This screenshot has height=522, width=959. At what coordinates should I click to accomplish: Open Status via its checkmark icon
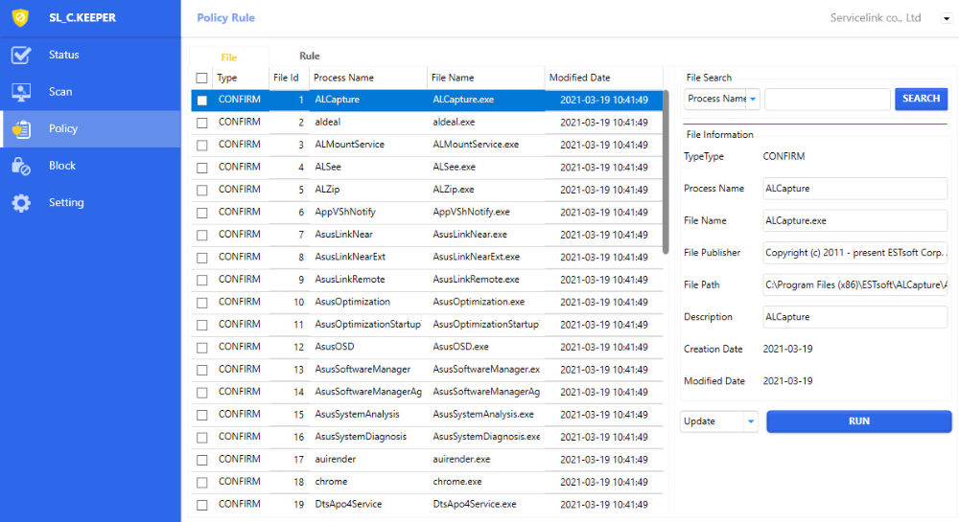tap(21, 56)
